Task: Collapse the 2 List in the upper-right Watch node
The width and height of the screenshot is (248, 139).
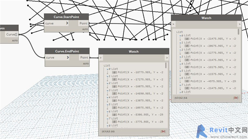Action: pyautogui.click(x=180, y=50)
